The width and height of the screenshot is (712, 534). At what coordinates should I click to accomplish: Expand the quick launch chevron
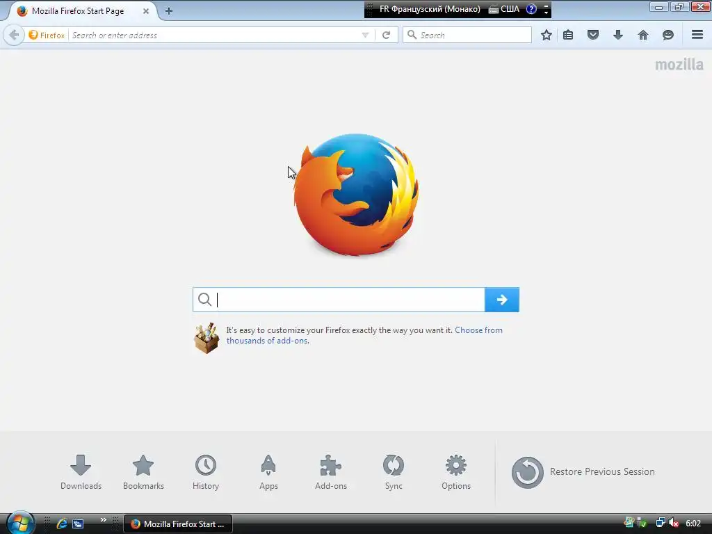pyautogui.click(x=104, y=520)
